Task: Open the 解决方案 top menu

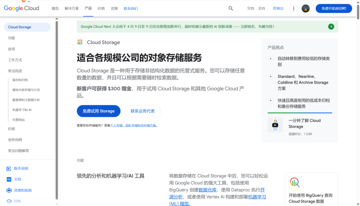Action: coord(72,8)
